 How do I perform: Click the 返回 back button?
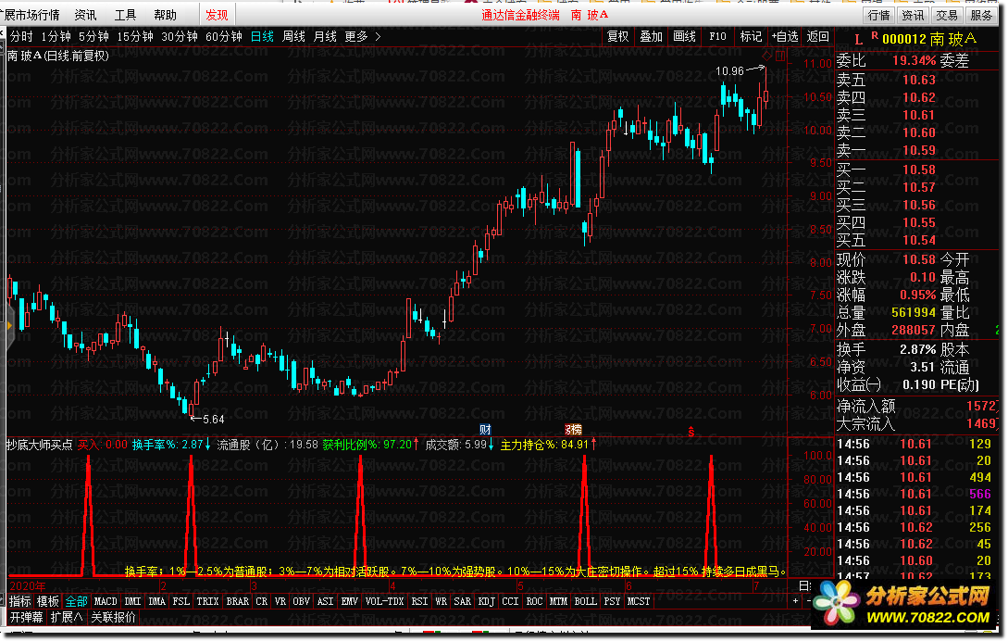point(817,37)
